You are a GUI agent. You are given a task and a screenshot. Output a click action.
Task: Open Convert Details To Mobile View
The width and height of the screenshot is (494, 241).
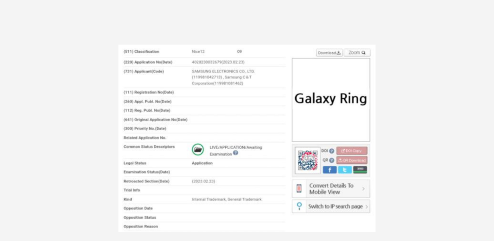tap(331, 188)
